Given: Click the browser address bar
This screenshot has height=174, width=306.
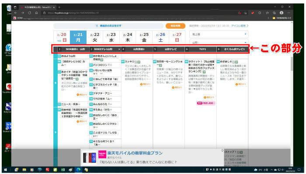Looking at the screenshot, I should pyautogui.click(x=131, y=13).
